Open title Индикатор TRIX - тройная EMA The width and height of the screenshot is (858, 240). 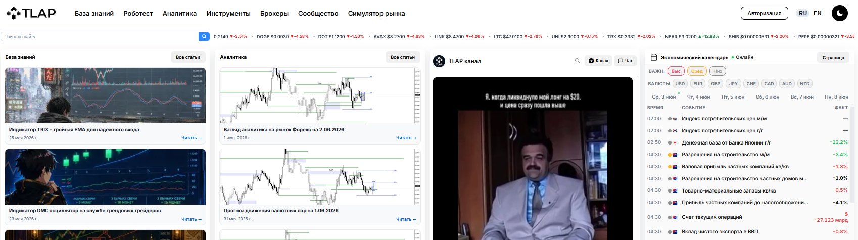click(x=74, y=130)
